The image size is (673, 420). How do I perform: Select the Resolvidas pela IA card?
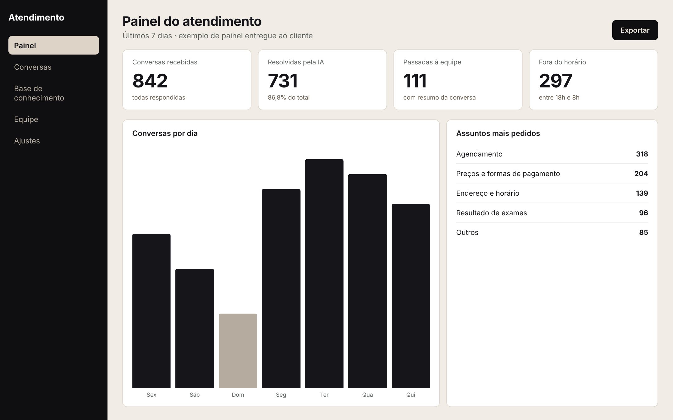322,80
